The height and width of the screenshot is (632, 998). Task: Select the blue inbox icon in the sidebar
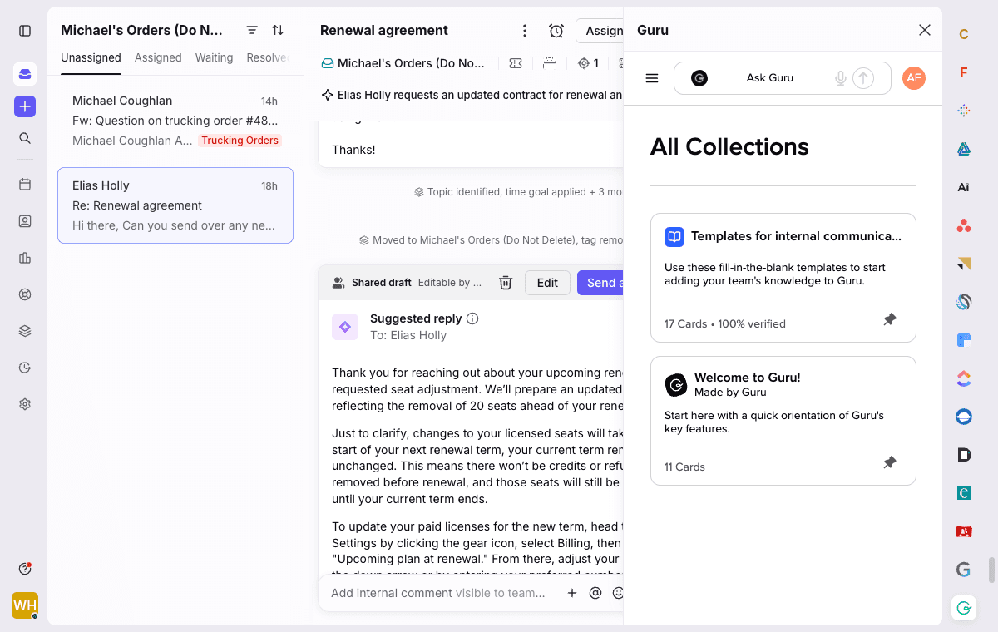coord(24,73)
